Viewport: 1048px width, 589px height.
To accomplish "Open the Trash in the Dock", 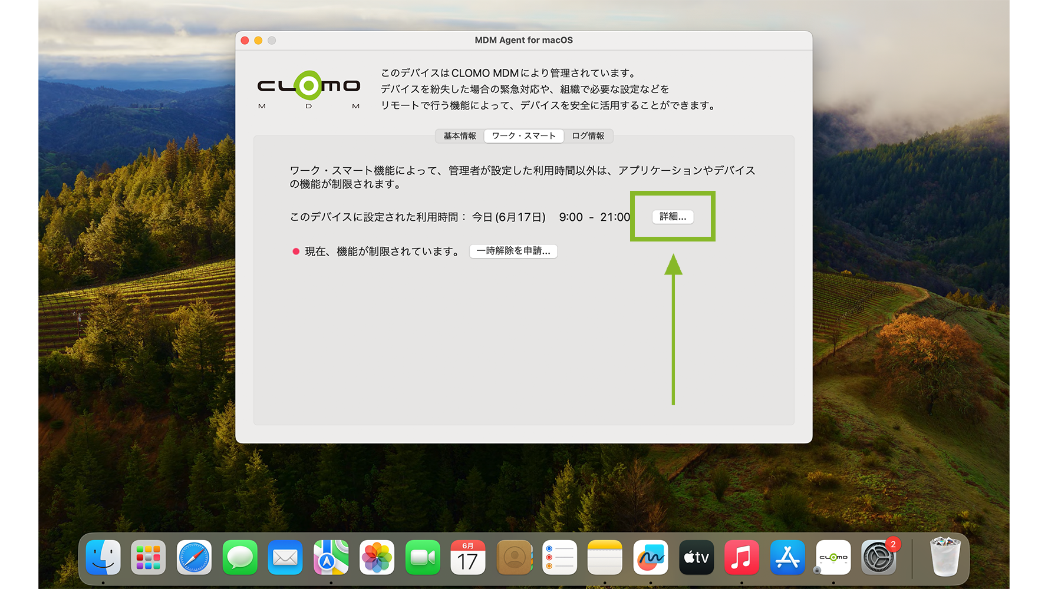I will pyautogui.click(x=945, y=557).
